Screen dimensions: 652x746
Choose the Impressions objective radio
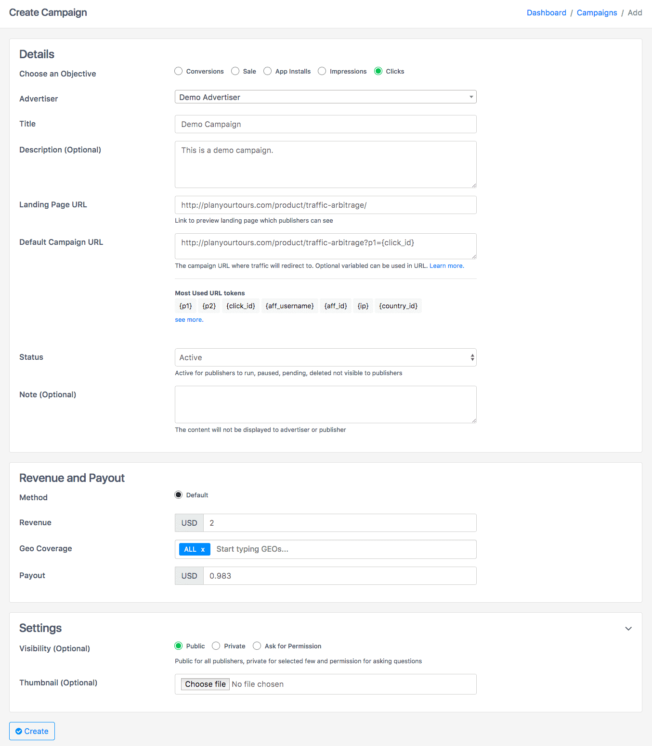322,71
